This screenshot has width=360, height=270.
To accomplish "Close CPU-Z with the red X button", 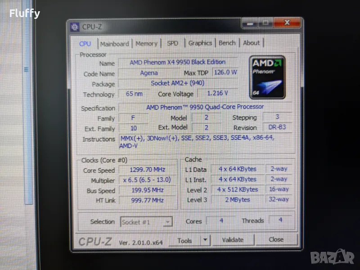I will [x=287, y=22].
